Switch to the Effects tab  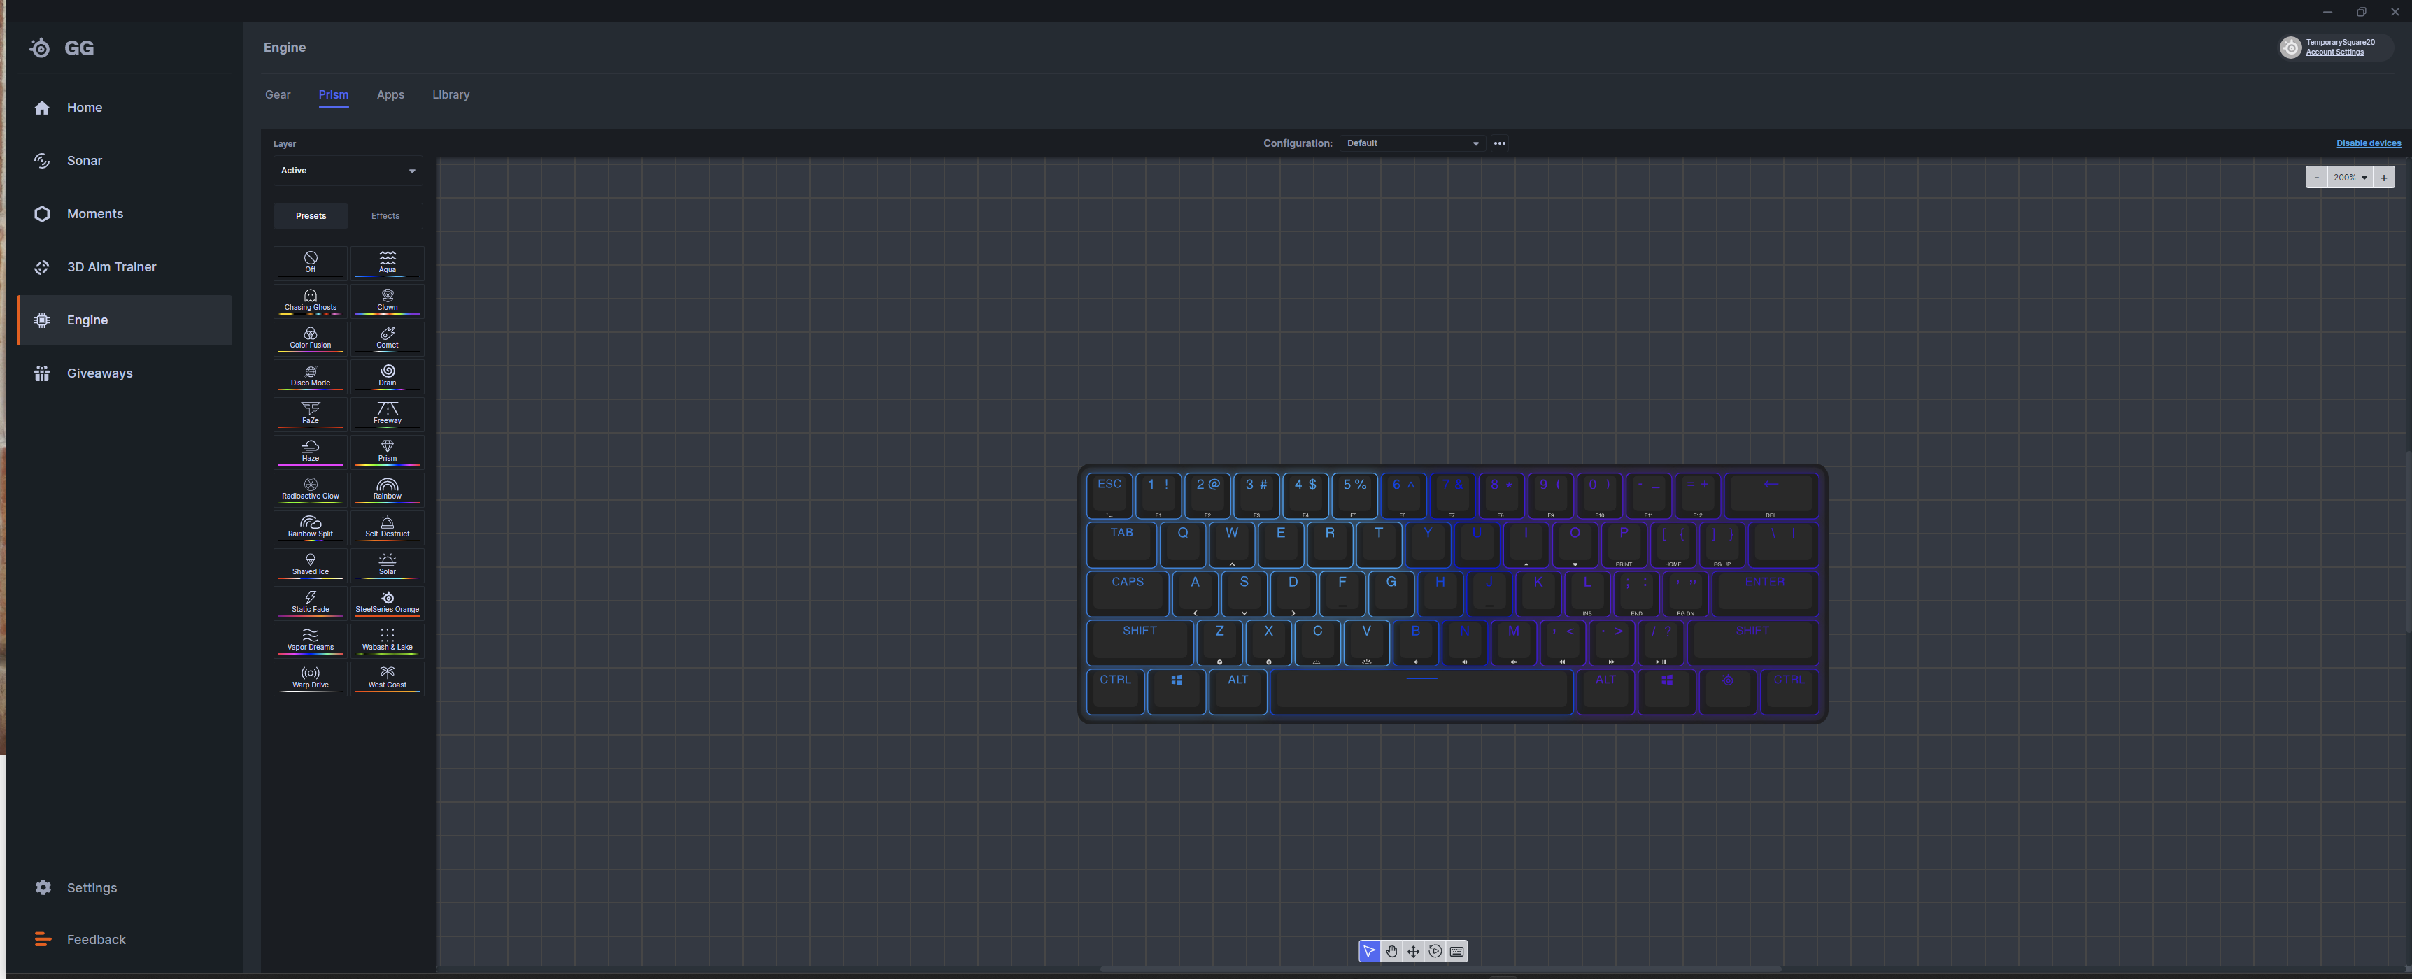coord(385,215)
